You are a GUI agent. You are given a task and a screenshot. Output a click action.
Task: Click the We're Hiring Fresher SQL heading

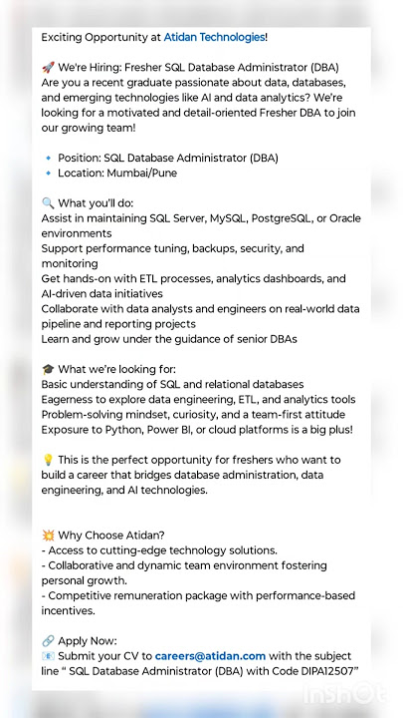pos(198,68)
